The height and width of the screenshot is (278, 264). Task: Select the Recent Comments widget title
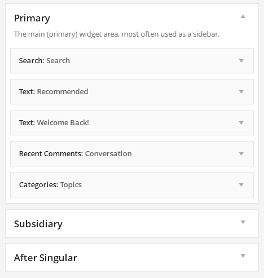pyautogui.click(x=76, y=154)
